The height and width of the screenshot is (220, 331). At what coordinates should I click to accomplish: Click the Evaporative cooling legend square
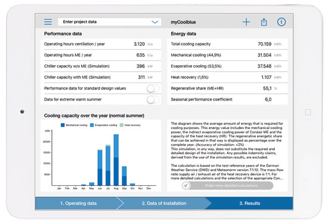click(x=92, y=125)
